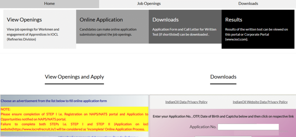Click the Application No. label

coord(203,127)
